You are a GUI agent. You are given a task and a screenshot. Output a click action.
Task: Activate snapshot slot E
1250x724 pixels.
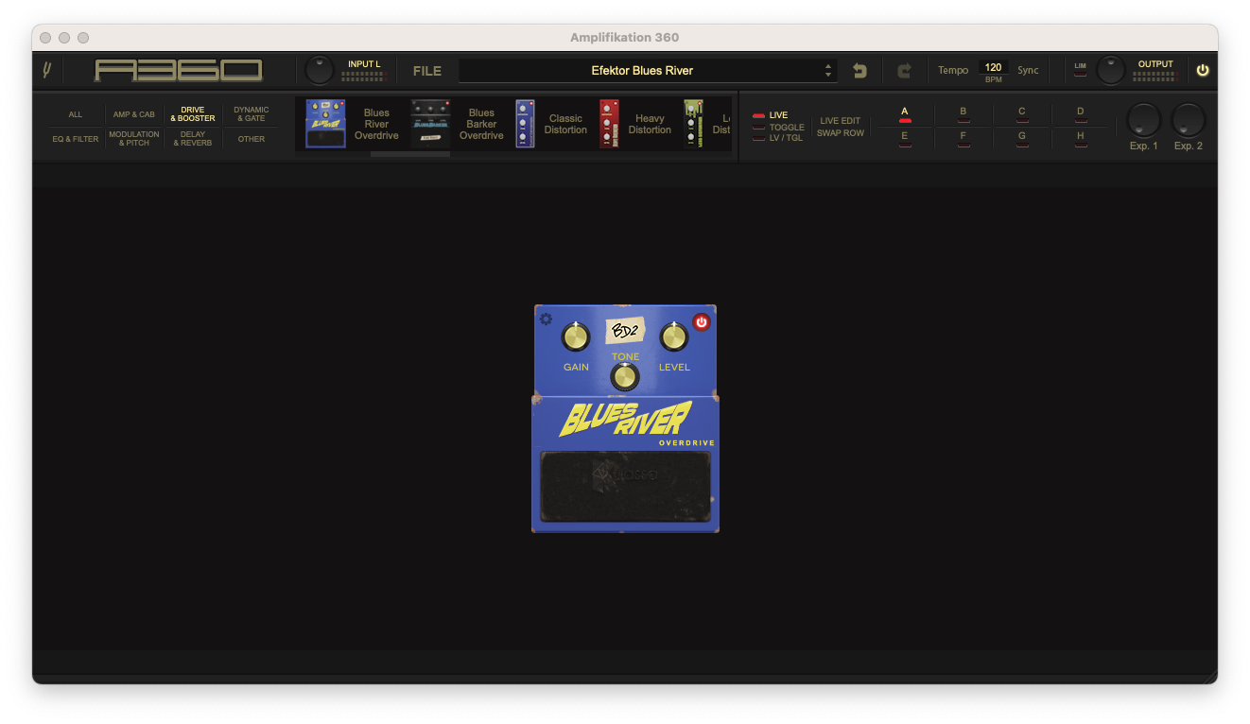[905, 138]
